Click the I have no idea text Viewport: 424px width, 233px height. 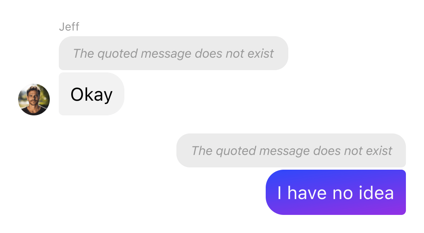pos(335,193)
